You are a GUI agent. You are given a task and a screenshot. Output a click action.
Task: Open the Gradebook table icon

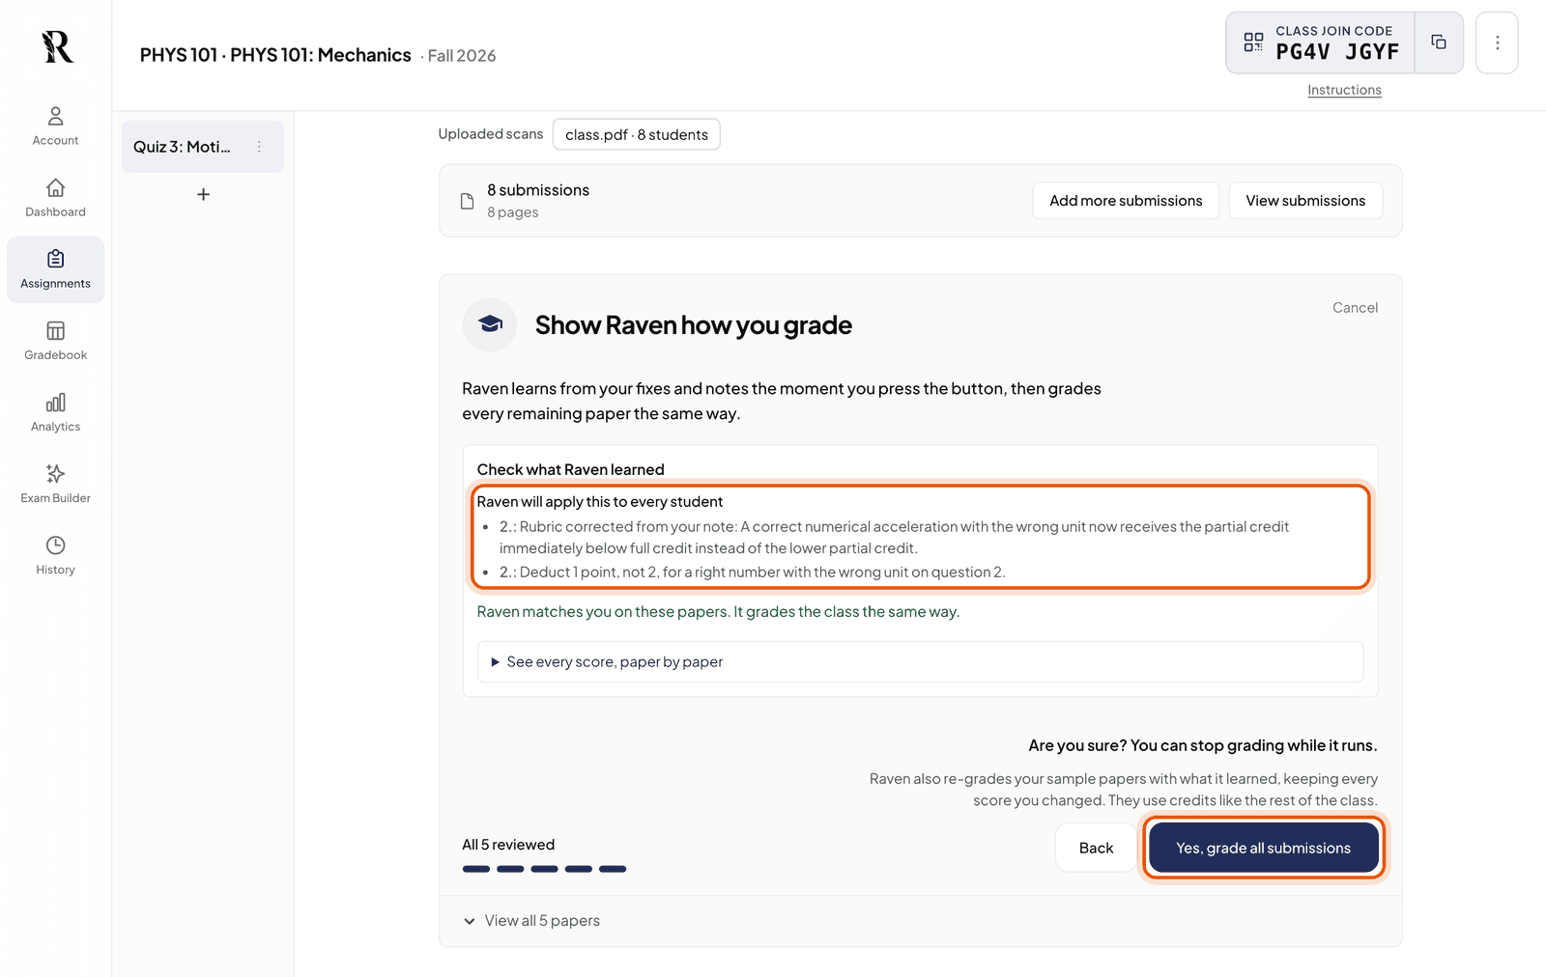point(56,330)
